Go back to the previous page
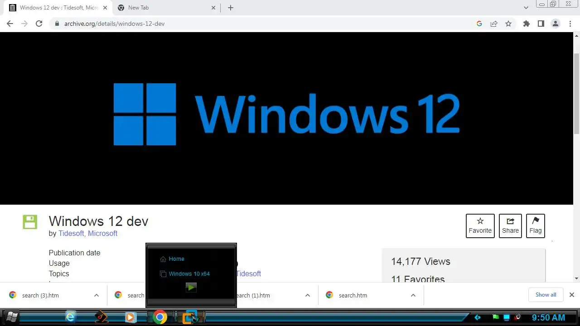This screenshot has width=580, height=326. click(10, 24)
